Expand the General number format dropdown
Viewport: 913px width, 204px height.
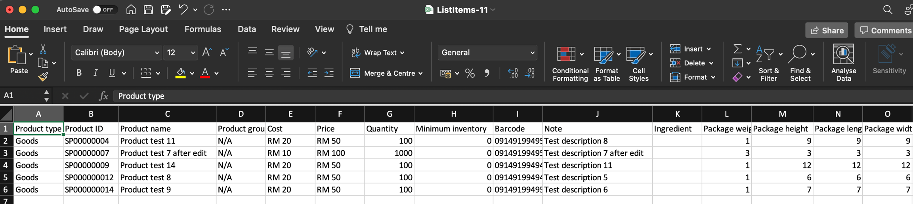[x=532, y=53]
